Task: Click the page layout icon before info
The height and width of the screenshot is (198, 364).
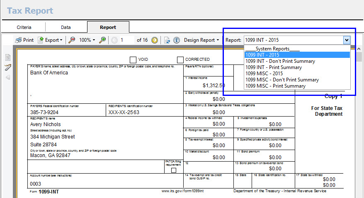Action: pos(167,40)
